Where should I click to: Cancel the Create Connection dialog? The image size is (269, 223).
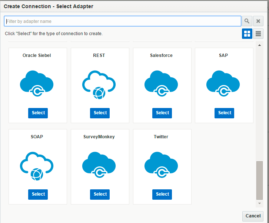click(253, 216)
